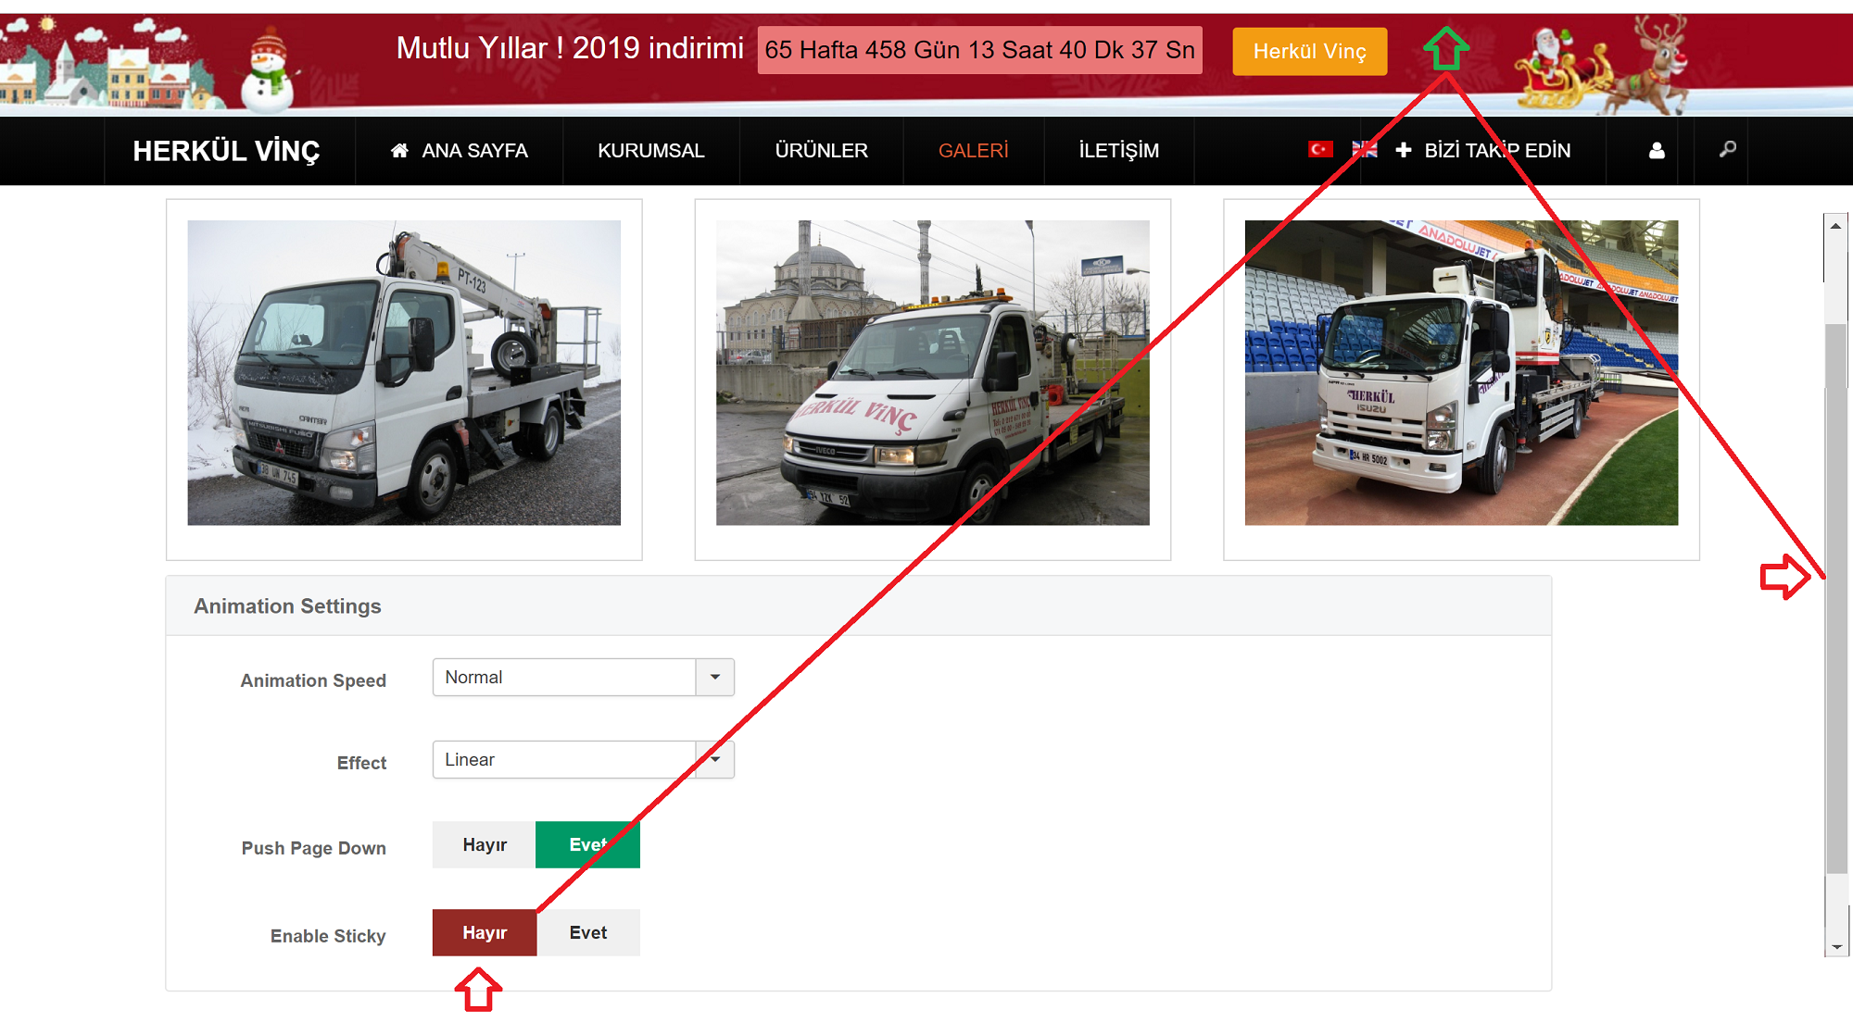Click the Turkish flag language icon
The width and height of the screenshot is (1853, 1035).
[x=1320, y=149]
